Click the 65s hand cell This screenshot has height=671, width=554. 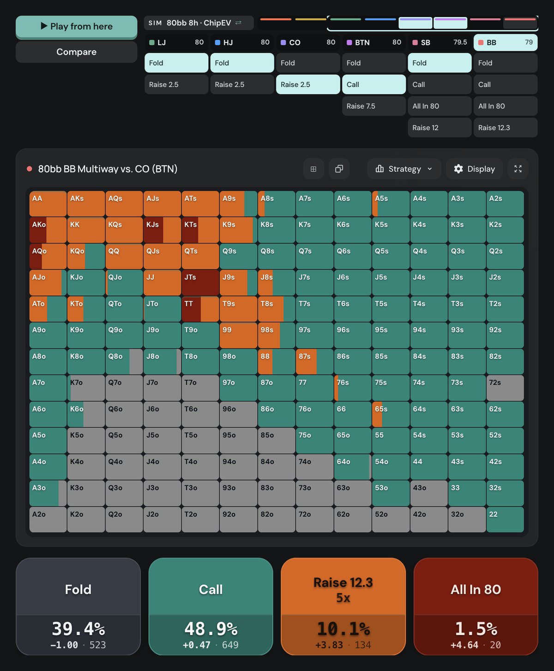tap(391, 414)
